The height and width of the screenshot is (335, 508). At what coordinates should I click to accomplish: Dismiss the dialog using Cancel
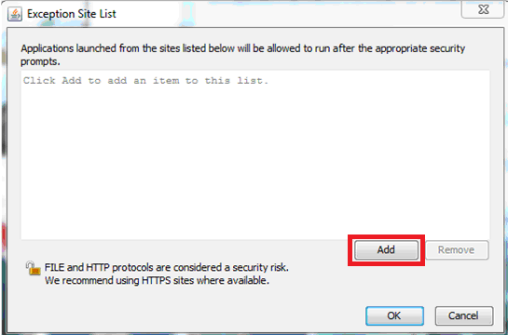tap(463, 315)
